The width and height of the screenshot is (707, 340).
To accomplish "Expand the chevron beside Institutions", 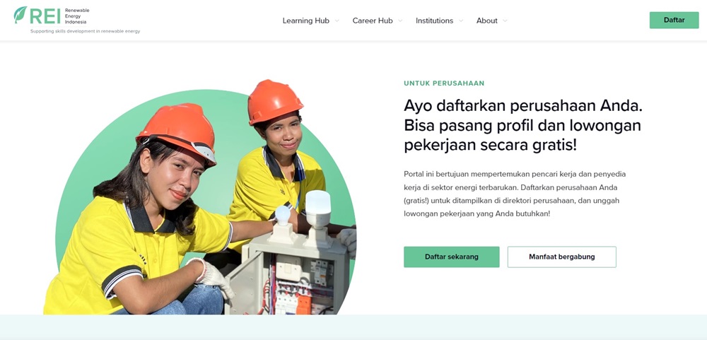I will pos(460,20).
